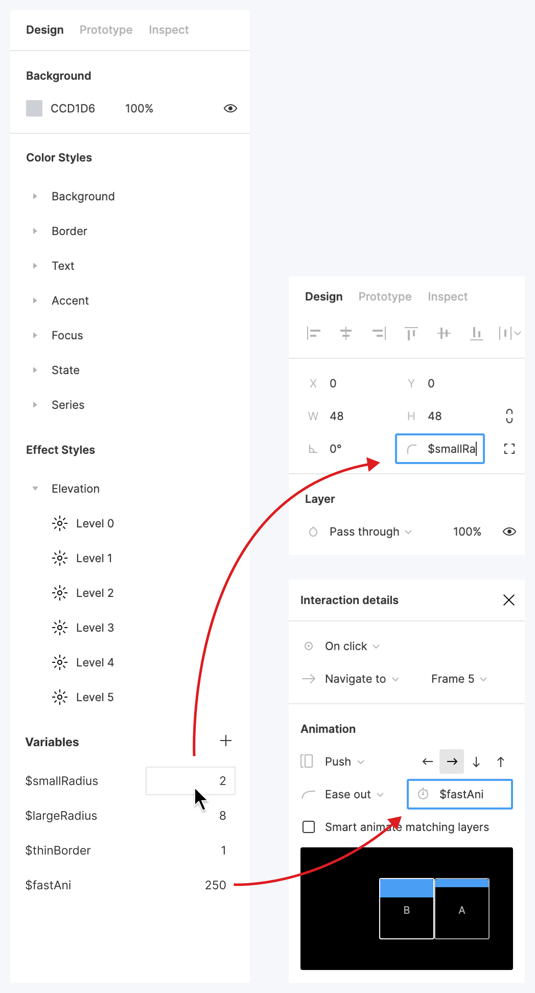The width and height of the screenshot is (535, 993).
Task: Select the Level 3 effect style
Action: coord(95,628)
